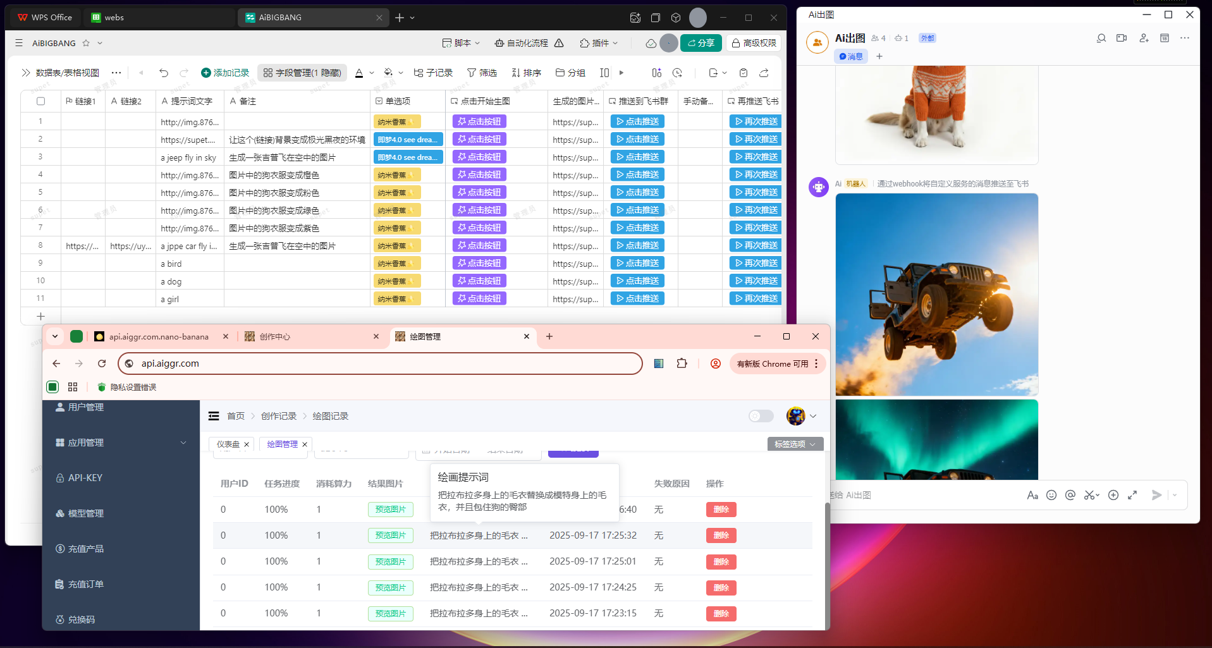This screenshot has height=648, width=1212.
Task: Click the clipboard icon in WPS toolbar
Action: [744, 73]
